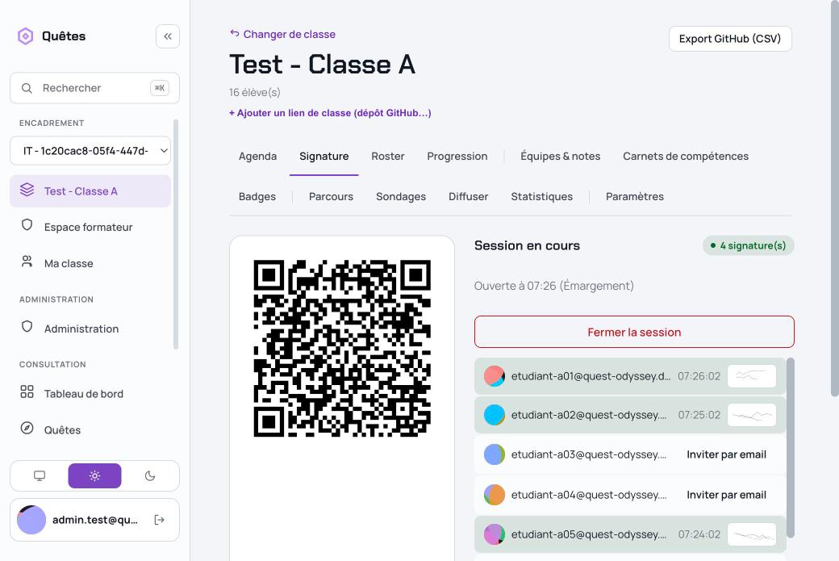Click the back arrow before Changer de classe
The image size is (839, 561).
pos(235,33)
